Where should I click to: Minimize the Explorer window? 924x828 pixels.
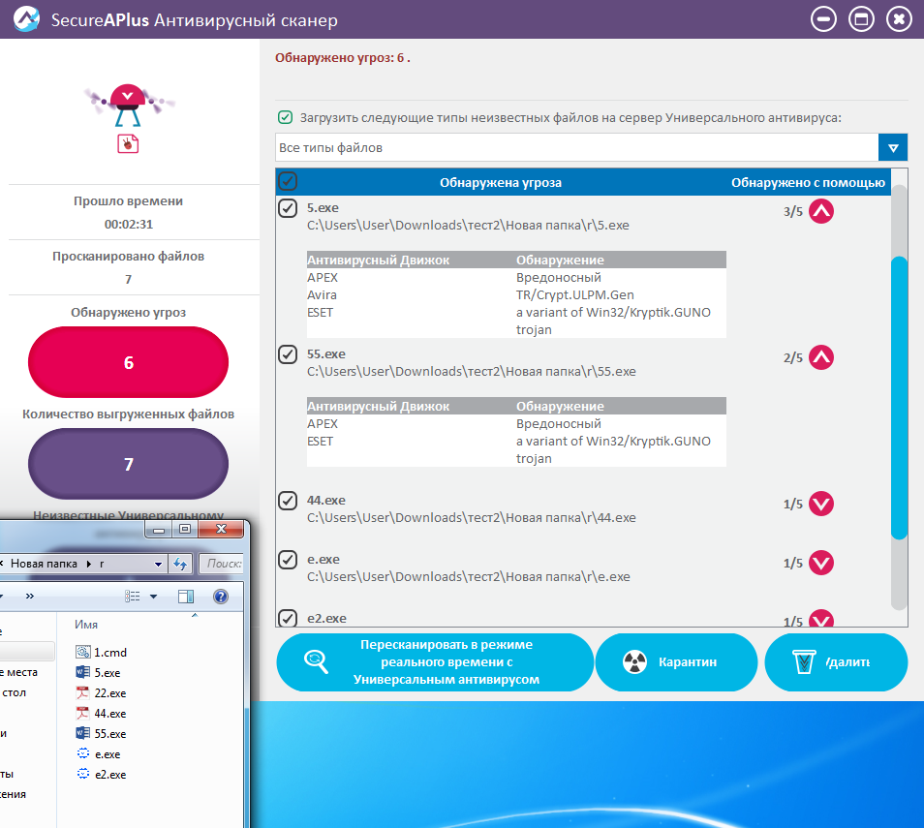(159, 529)
